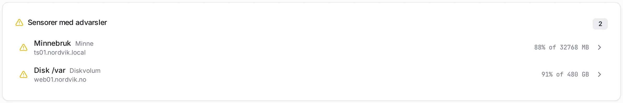Click the warning count badge showing 2
Image resolution: width=623 pixels, height=103 pixels.
(600, 24)
